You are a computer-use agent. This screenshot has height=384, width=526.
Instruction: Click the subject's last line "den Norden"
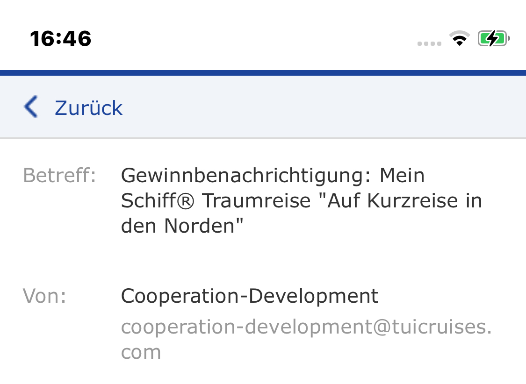(x=182, y=226)
